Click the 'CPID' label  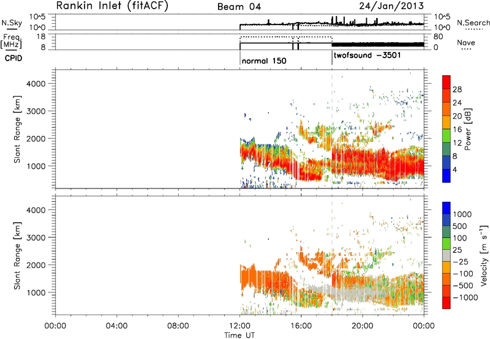[x=13, y=58]
